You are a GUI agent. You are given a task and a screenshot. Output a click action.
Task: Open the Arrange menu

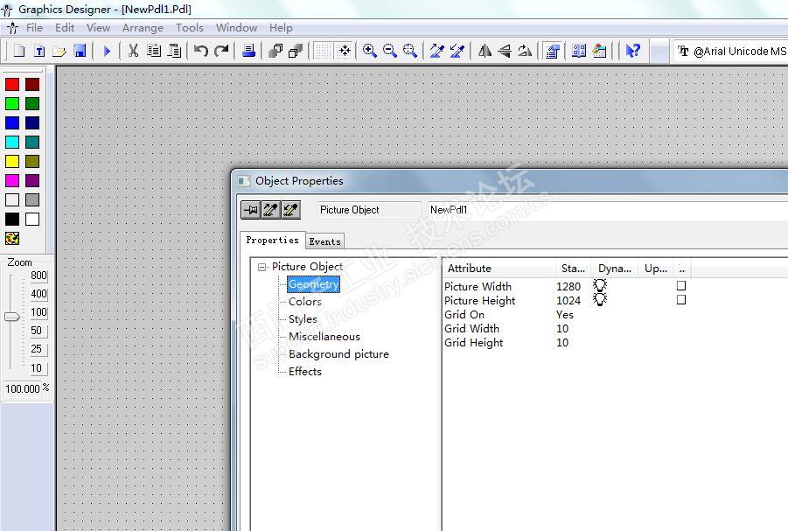coord(143,28)
